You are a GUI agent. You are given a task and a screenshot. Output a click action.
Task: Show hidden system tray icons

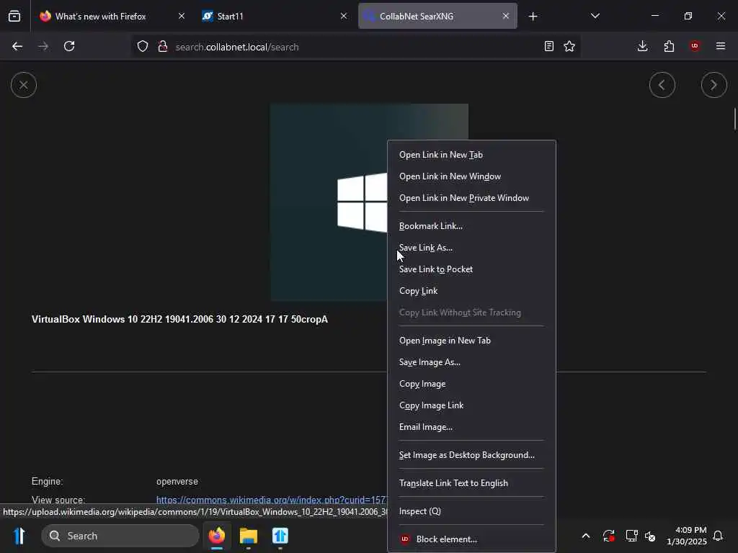[x=586, y=536]
